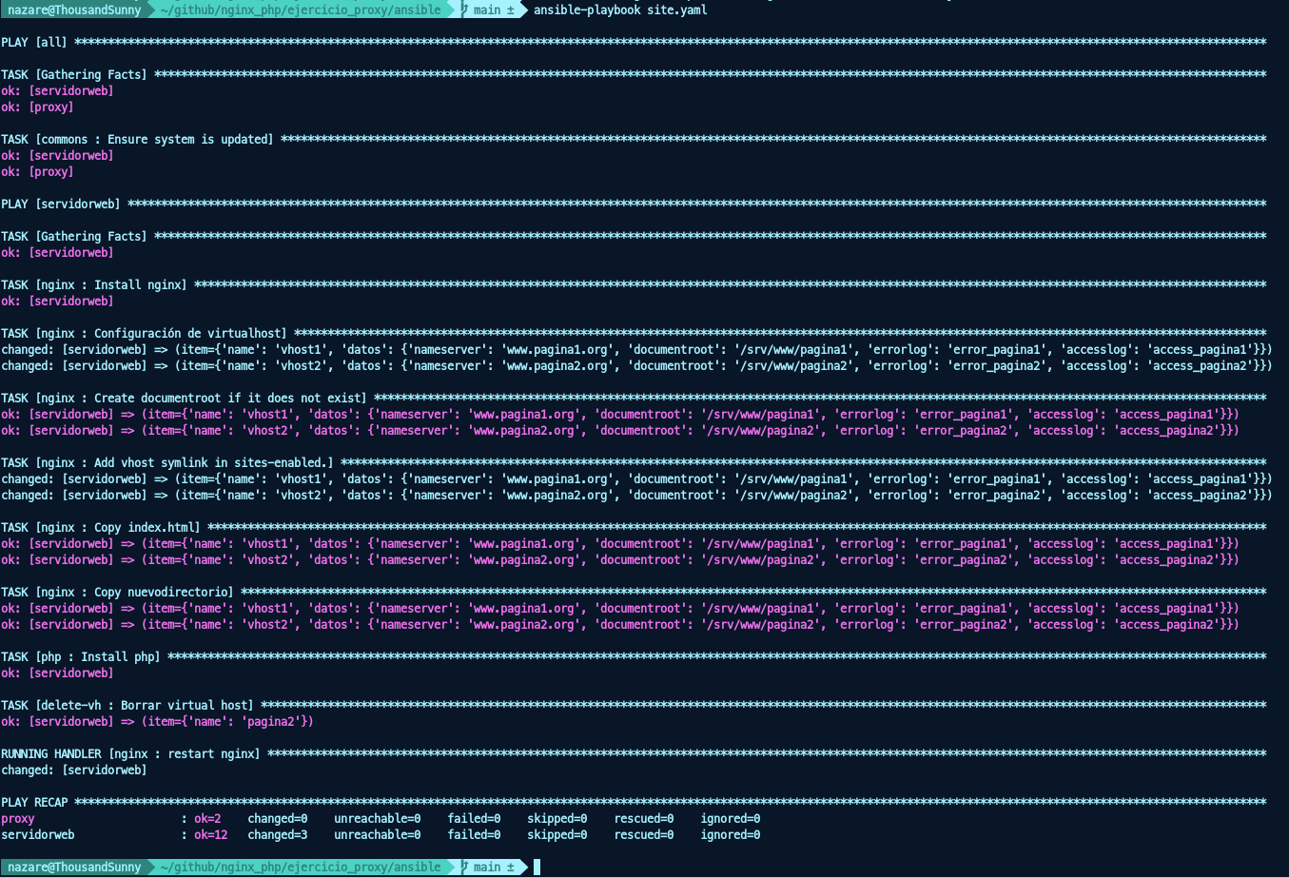Viewport: 1289px width, 878px height.
Task: Click the ok=12 value in the servidorweb recap
Action: (211, 834)
